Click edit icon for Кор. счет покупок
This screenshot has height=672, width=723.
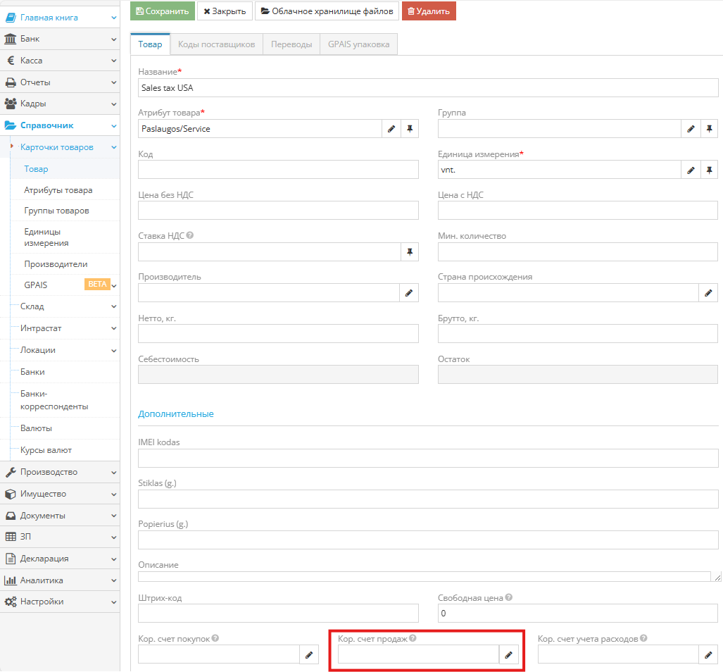pyautogui.click(x=309, y=655)
